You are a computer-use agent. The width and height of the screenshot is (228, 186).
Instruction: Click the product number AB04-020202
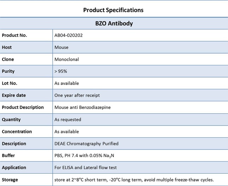(x=69, y=35)
